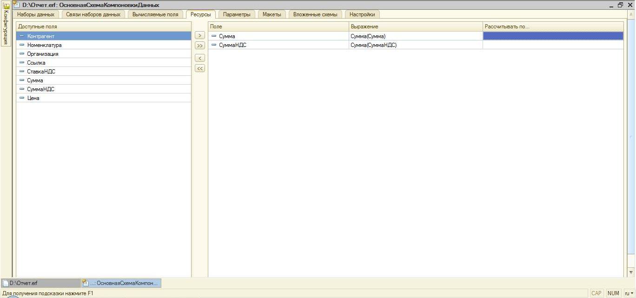Select the Организация available field
636x298 pixels.
[42, 54]
